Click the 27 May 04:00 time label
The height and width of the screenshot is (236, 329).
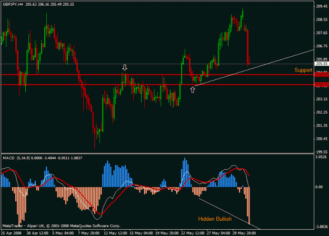218,233
